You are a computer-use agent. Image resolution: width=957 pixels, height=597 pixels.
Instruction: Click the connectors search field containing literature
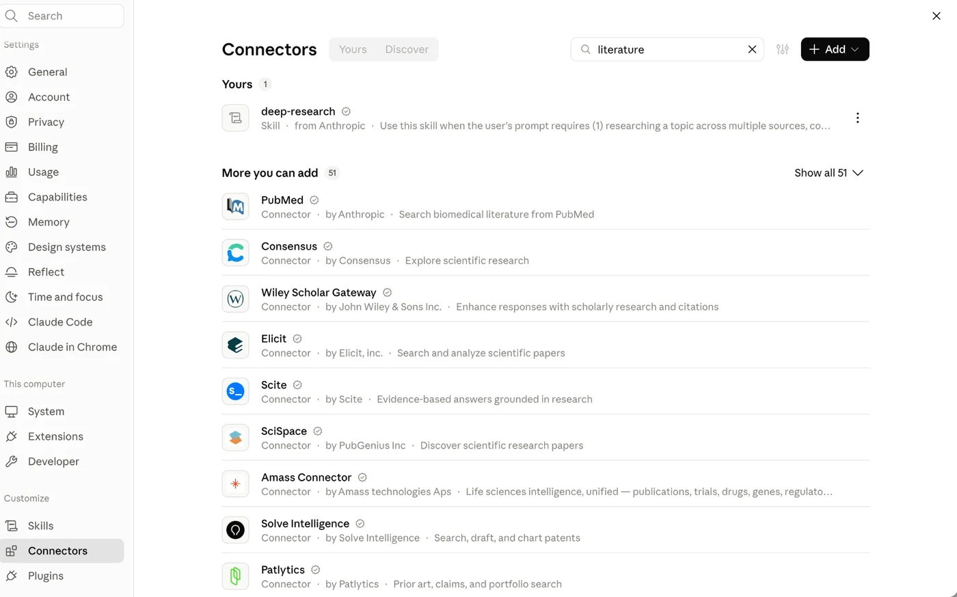[x=666, y=49]
